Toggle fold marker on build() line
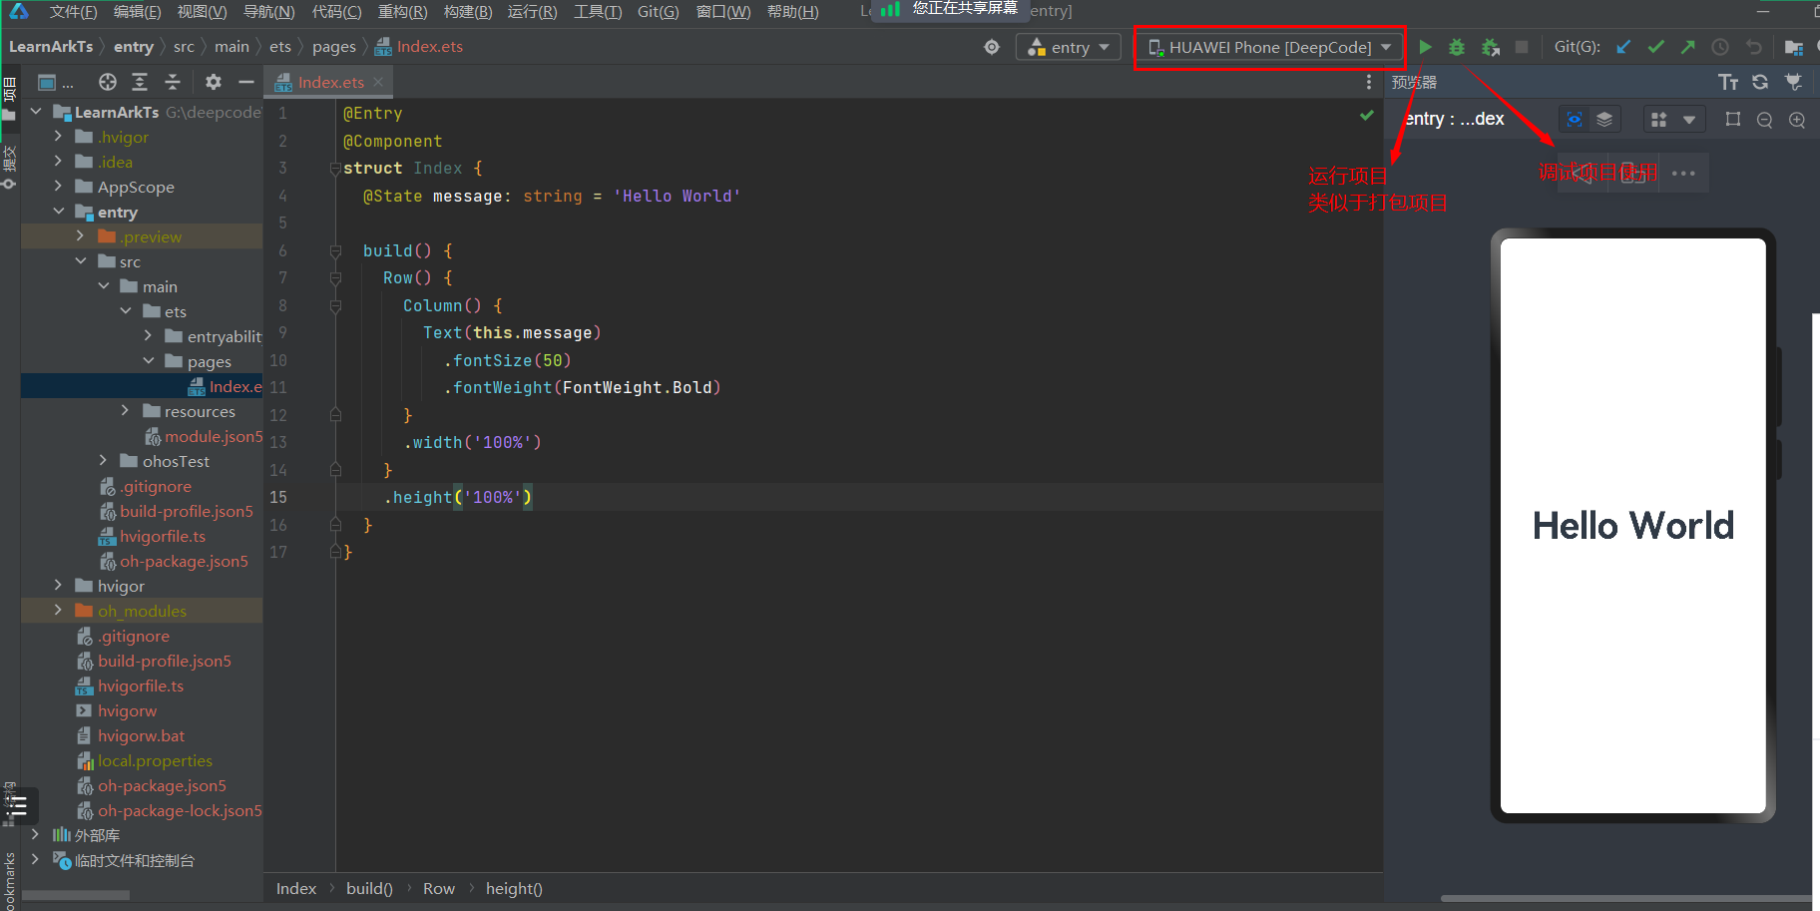 [x=335, y=251]
